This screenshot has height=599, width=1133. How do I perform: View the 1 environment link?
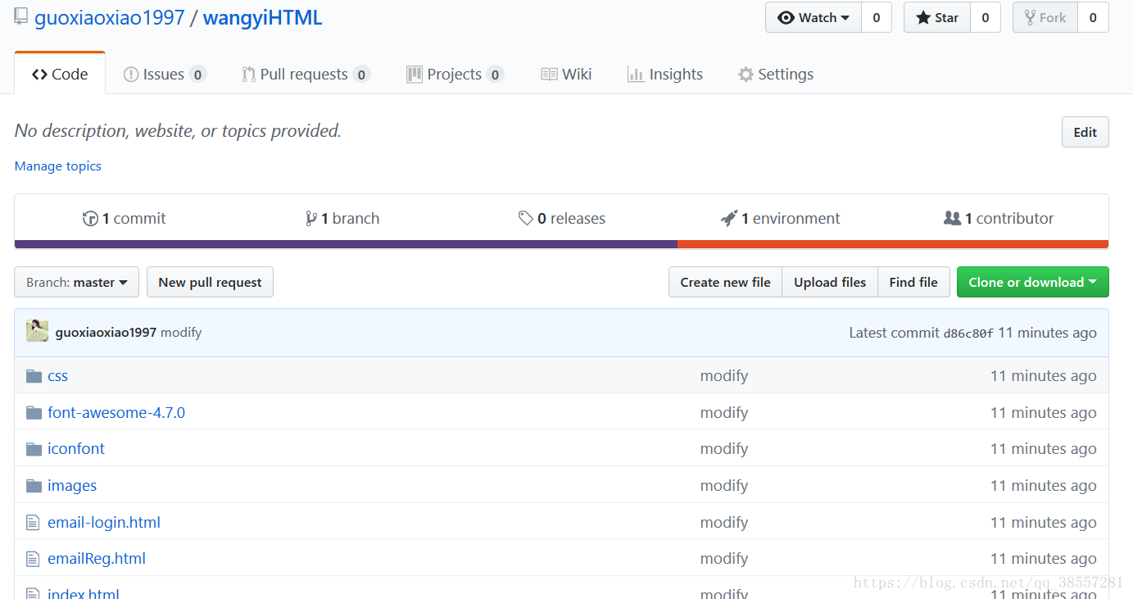781,219
